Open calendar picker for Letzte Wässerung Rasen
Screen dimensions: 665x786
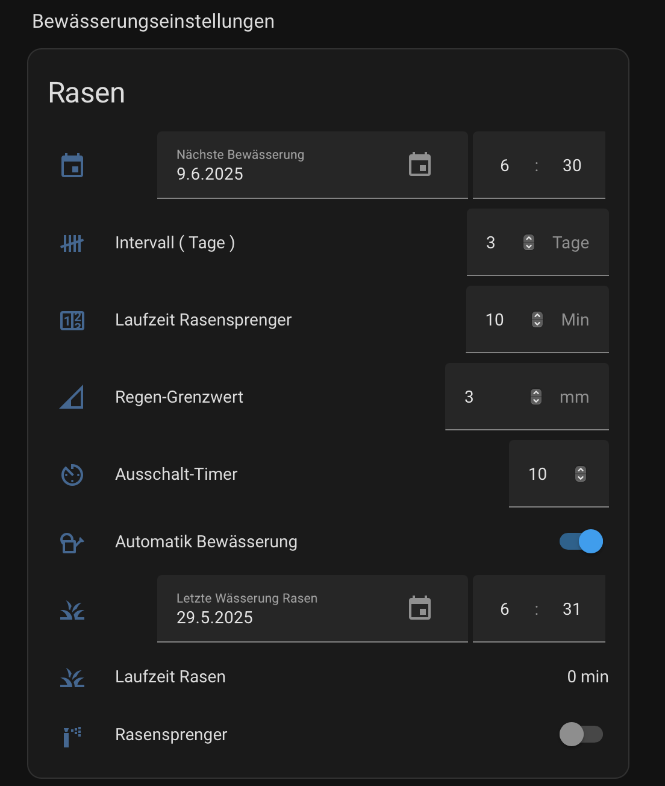coord(420,608)
